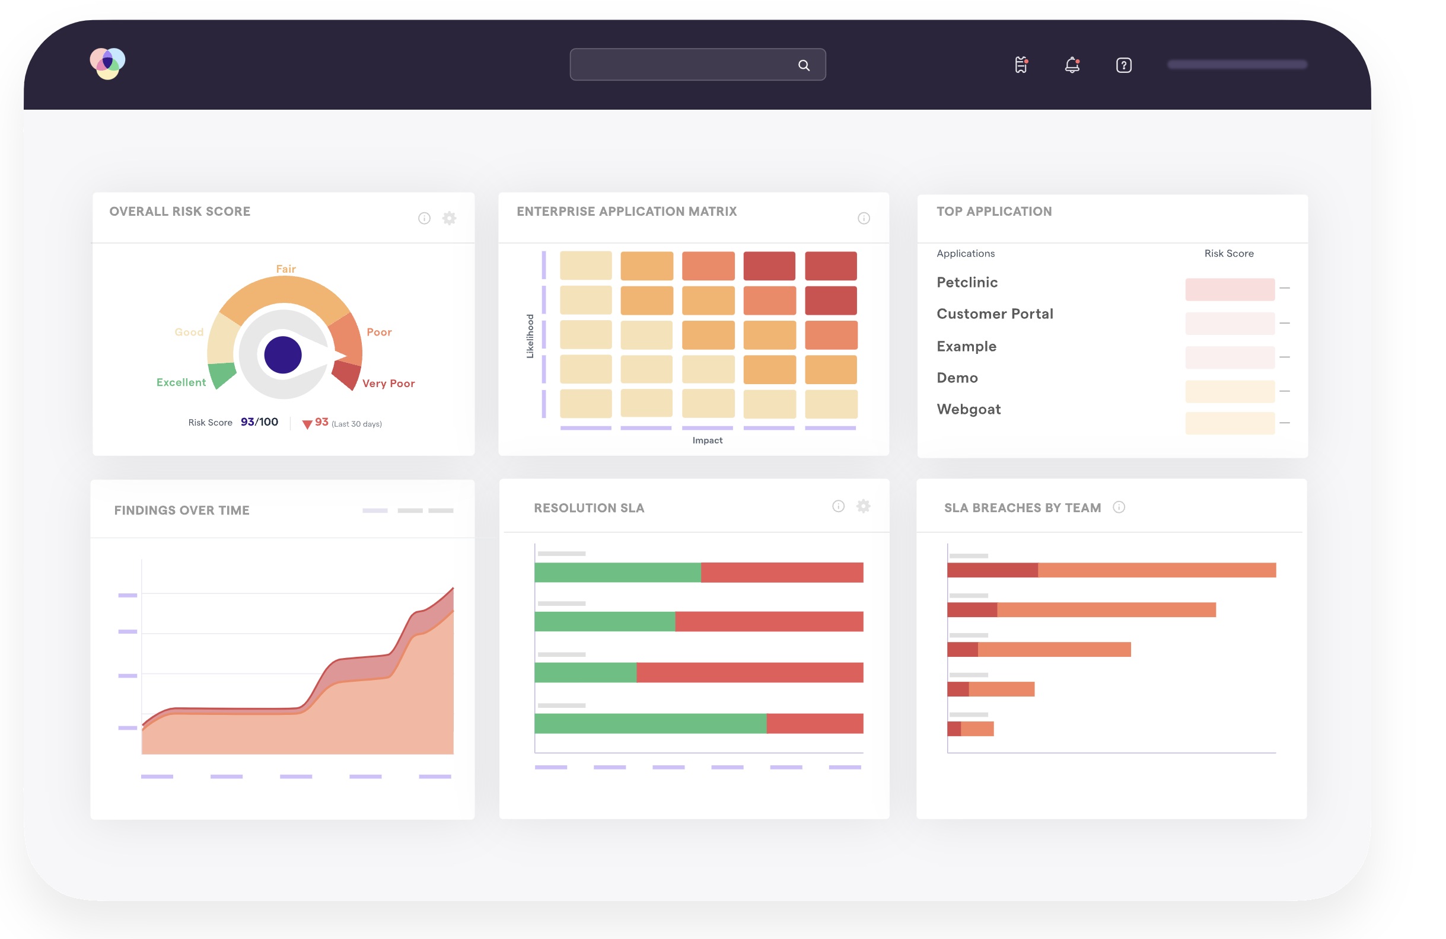The height and width of the screenshot is (939, 1446).
Task: Click the info icon on Resolution SLA
Action: tap(838, 506)
